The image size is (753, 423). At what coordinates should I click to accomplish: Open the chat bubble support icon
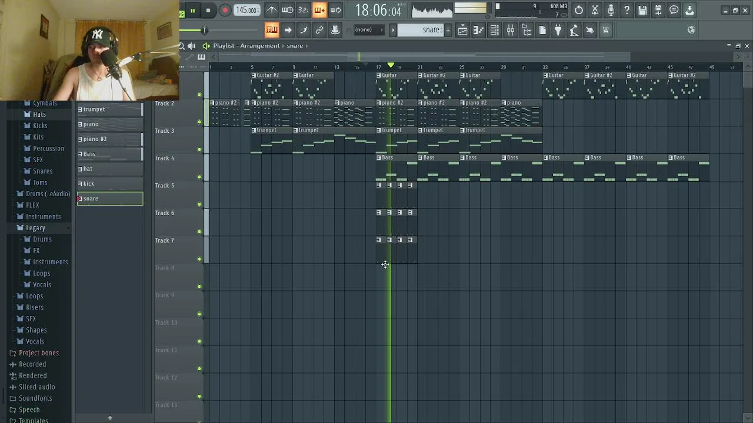click(x=674, y=10)
